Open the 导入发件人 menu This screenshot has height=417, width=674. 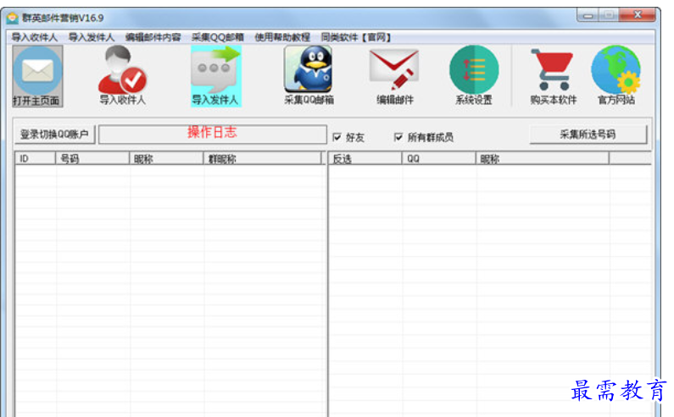[x=92, y=37]
